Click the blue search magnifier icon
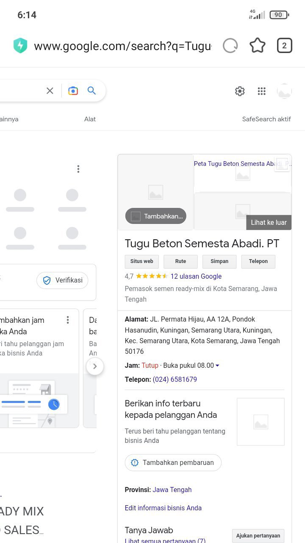This screenshot has width=305, height=543. pos(91,91)
